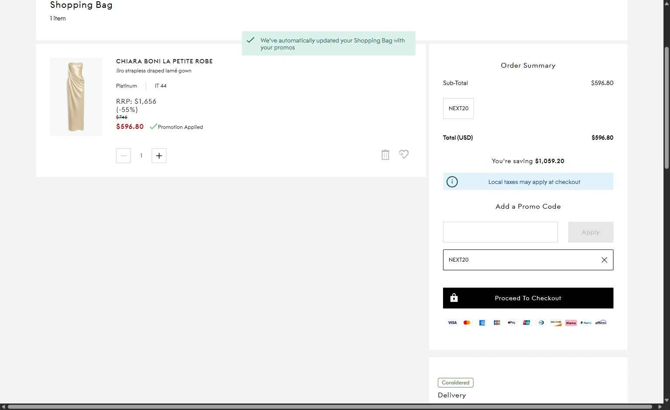Click the horizontal scrollbar at the bottom
670x410 pixels.
tap(330, 407)
